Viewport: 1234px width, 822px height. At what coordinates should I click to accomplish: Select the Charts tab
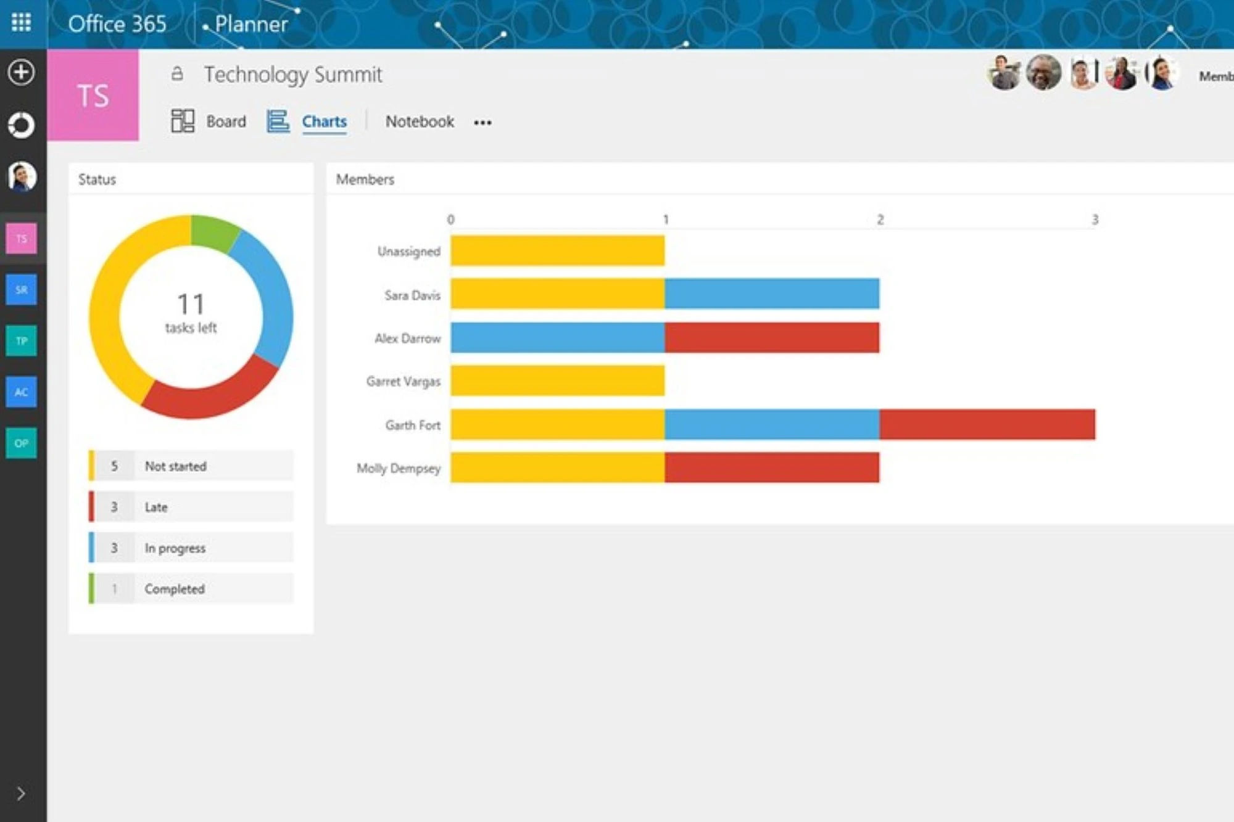pos(324,121)
